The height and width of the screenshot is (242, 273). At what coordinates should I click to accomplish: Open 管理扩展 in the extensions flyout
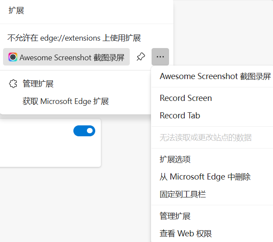(x=38, y=84)
